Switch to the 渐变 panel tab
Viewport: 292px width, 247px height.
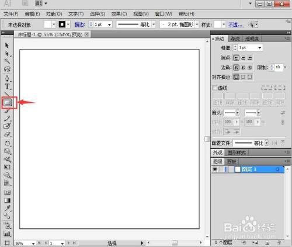[235, 39]
